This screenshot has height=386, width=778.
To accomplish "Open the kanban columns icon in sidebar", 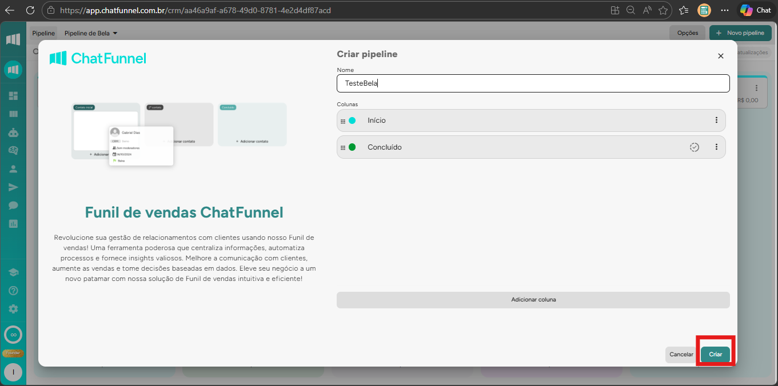I will tap(13, 114).
